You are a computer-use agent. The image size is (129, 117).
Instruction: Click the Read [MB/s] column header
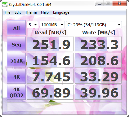tap(50, 32)
